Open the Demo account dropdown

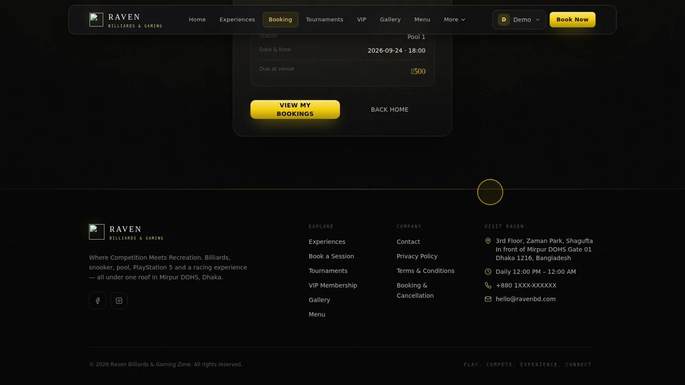click(x=519, y=20)
